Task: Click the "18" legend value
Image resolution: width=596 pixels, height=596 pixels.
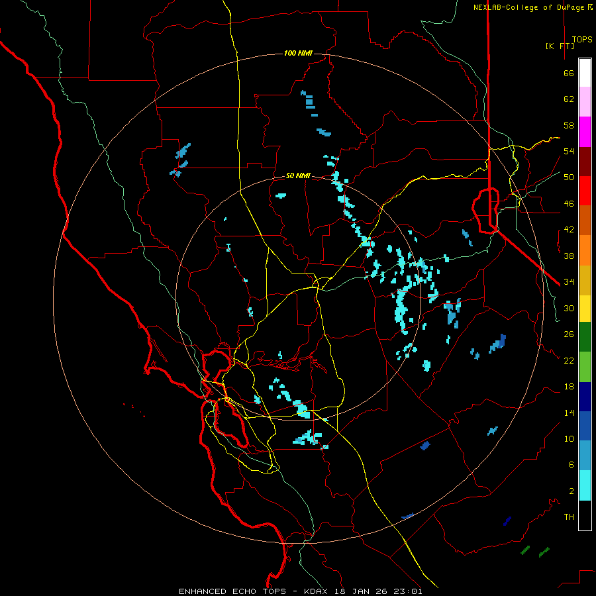Action: (x=569, y=387)
